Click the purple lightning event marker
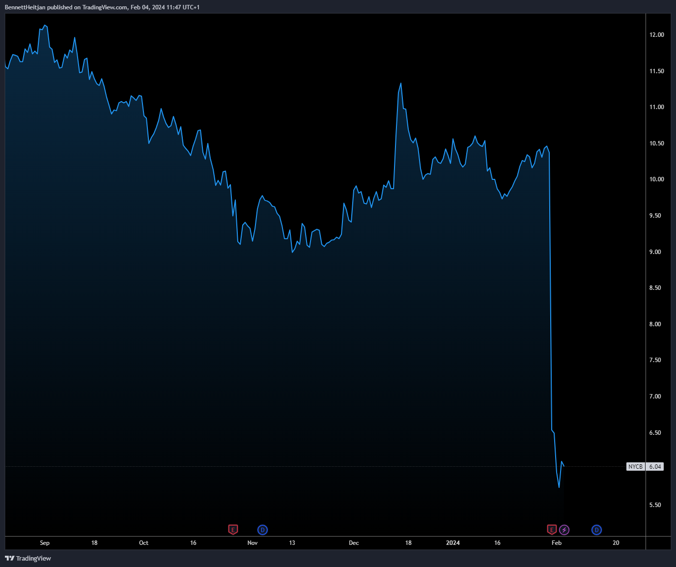The width and height of the screenshot is (676, 567). (x=564, y=530)
